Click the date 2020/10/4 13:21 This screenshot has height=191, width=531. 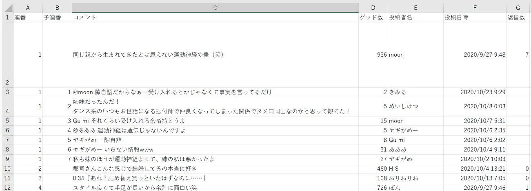pyautogui.click(x=475, y=169)
